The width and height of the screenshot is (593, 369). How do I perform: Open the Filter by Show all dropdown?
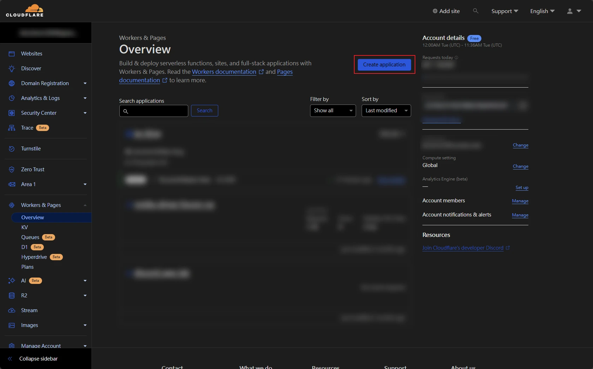pos(333,111)
